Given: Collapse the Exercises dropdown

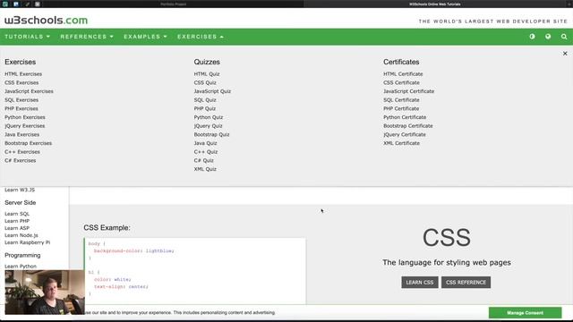Looking at the screenshot, I should click(x=201, y=37).
